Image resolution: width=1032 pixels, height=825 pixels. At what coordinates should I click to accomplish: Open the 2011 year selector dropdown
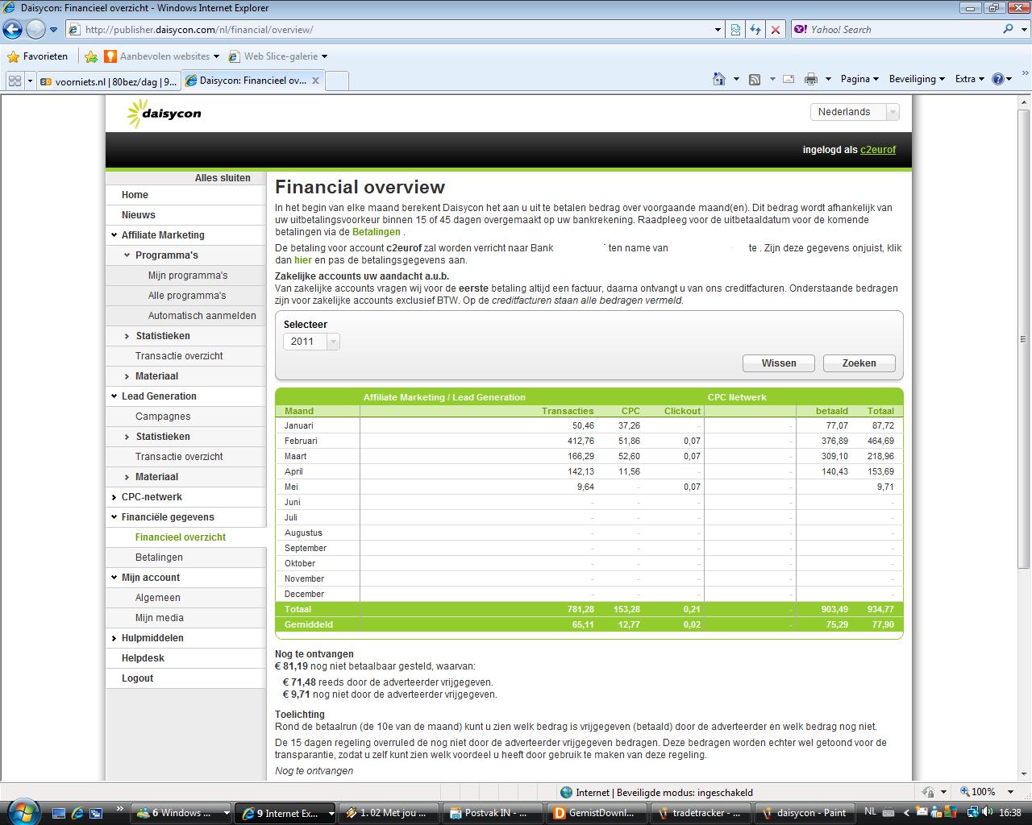coord(311,342)
